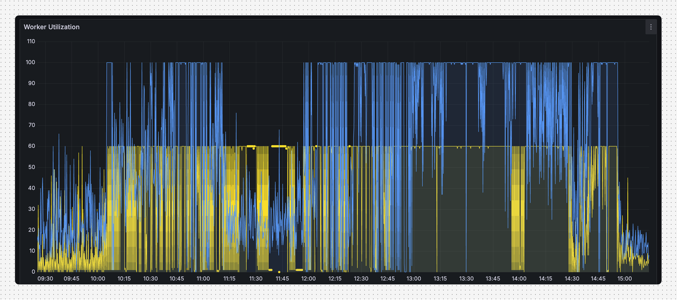Viewport: 677px width, 300px height.
Task: Click the 11:45 time axis label
Action: point(282,279)
